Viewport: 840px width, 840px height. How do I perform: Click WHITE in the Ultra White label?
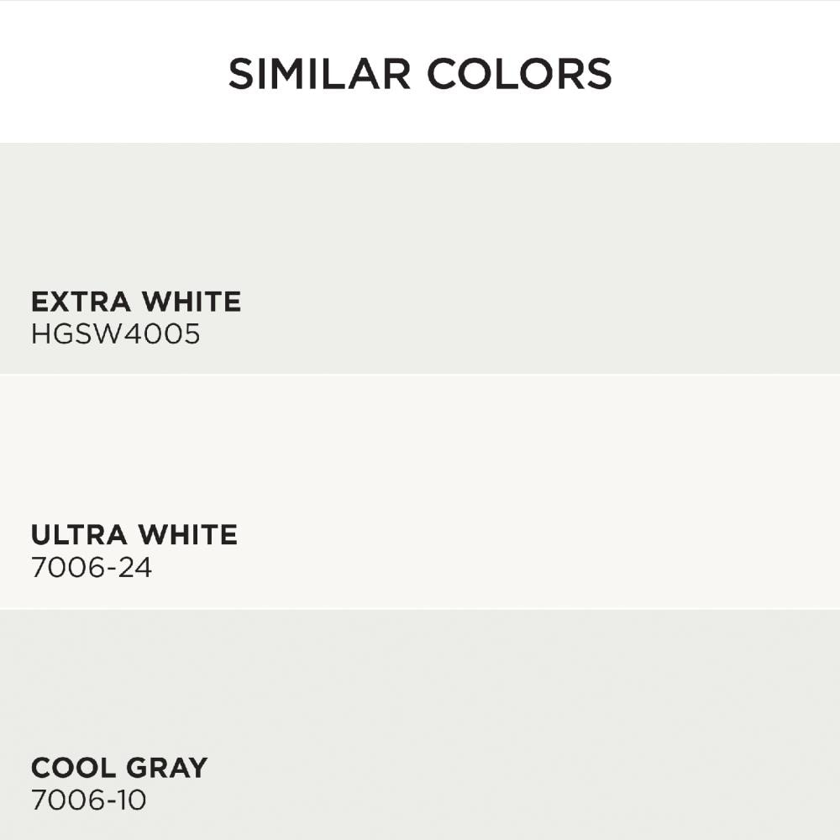pyautogui.click(x=188, y=534)
